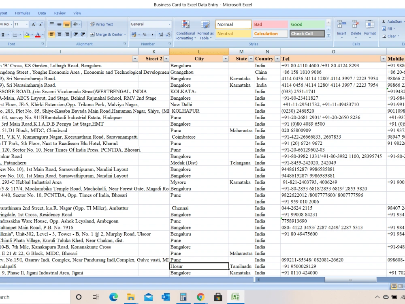Decrease cell indent

pyautogui.click(x=75, y=34)
